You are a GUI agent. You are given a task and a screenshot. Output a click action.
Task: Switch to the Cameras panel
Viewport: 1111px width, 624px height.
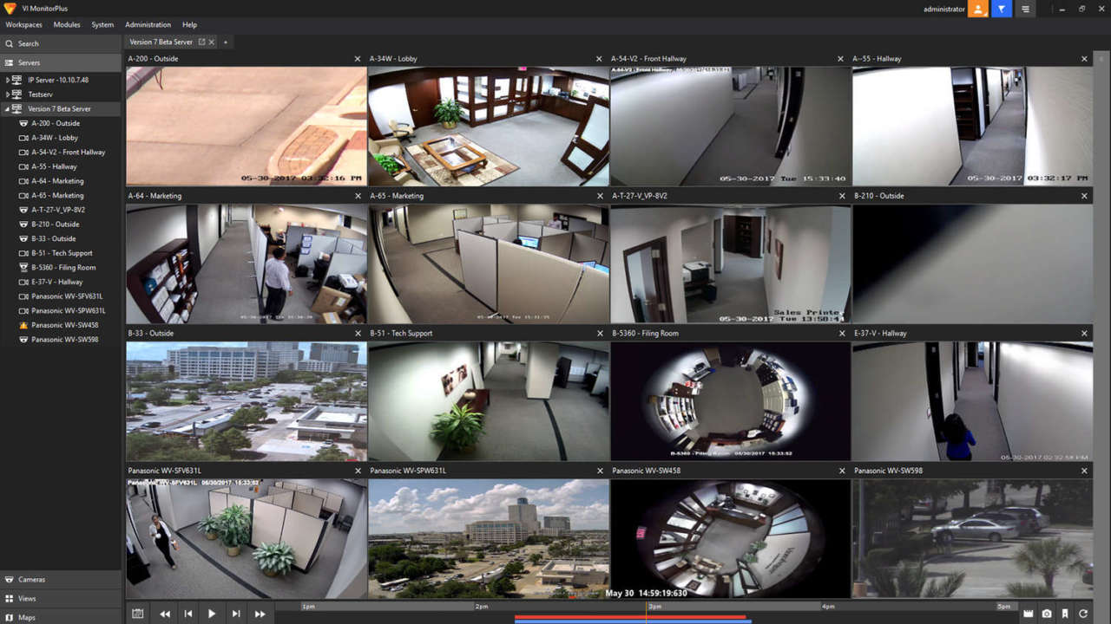(32, 579)
